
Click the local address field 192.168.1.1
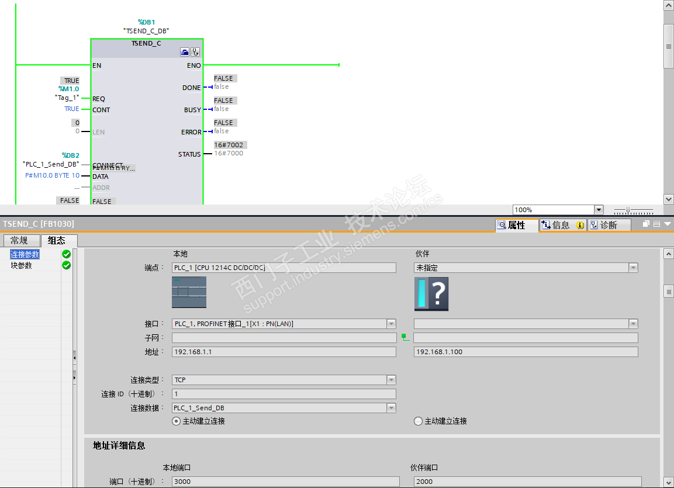click(284, 352)
